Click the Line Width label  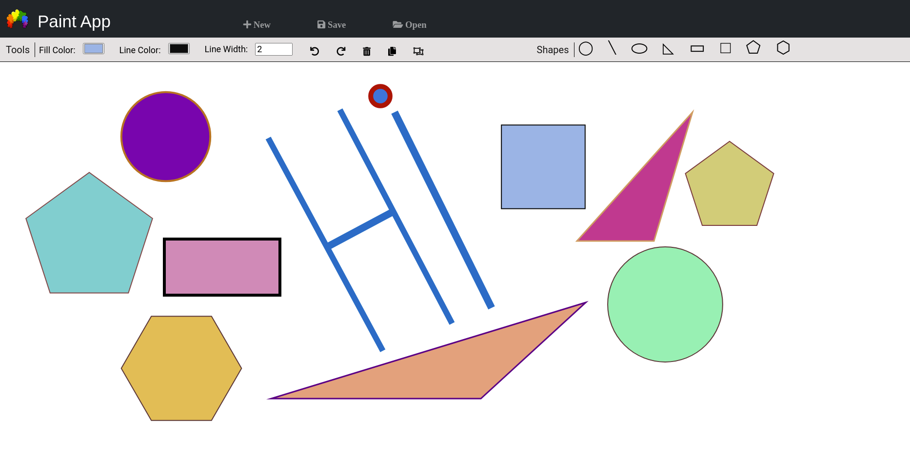tap(226, 49)
